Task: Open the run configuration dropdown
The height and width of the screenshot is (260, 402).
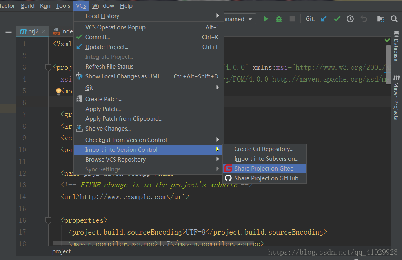Action: (x=239, y=19)
